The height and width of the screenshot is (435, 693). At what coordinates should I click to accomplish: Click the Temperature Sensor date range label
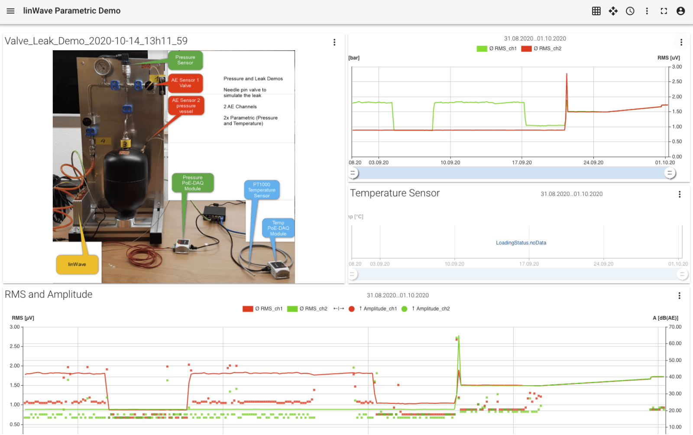tap(572, 194)
